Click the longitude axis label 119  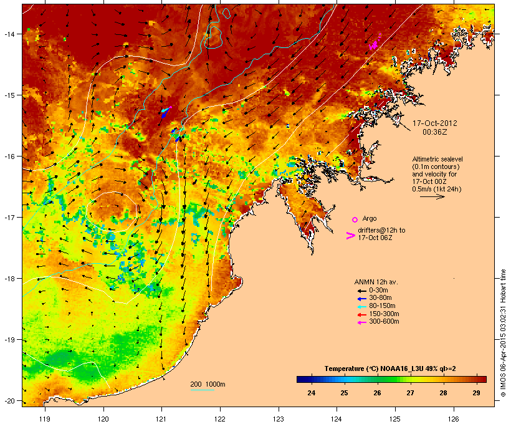coord(45,419)
